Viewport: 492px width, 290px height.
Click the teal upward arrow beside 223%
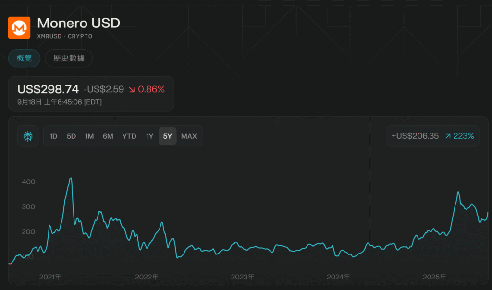(x=448, y=136)
